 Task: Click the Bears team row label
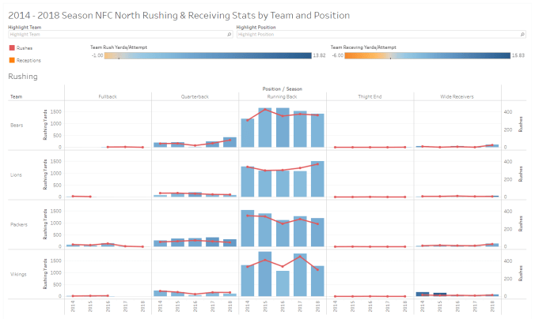(17, 125)
